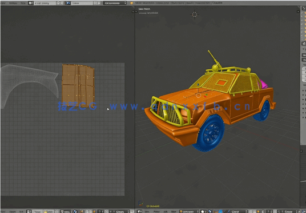306x213 pixels.
Task: Add a new screen layout
Action: pos(59,3)
